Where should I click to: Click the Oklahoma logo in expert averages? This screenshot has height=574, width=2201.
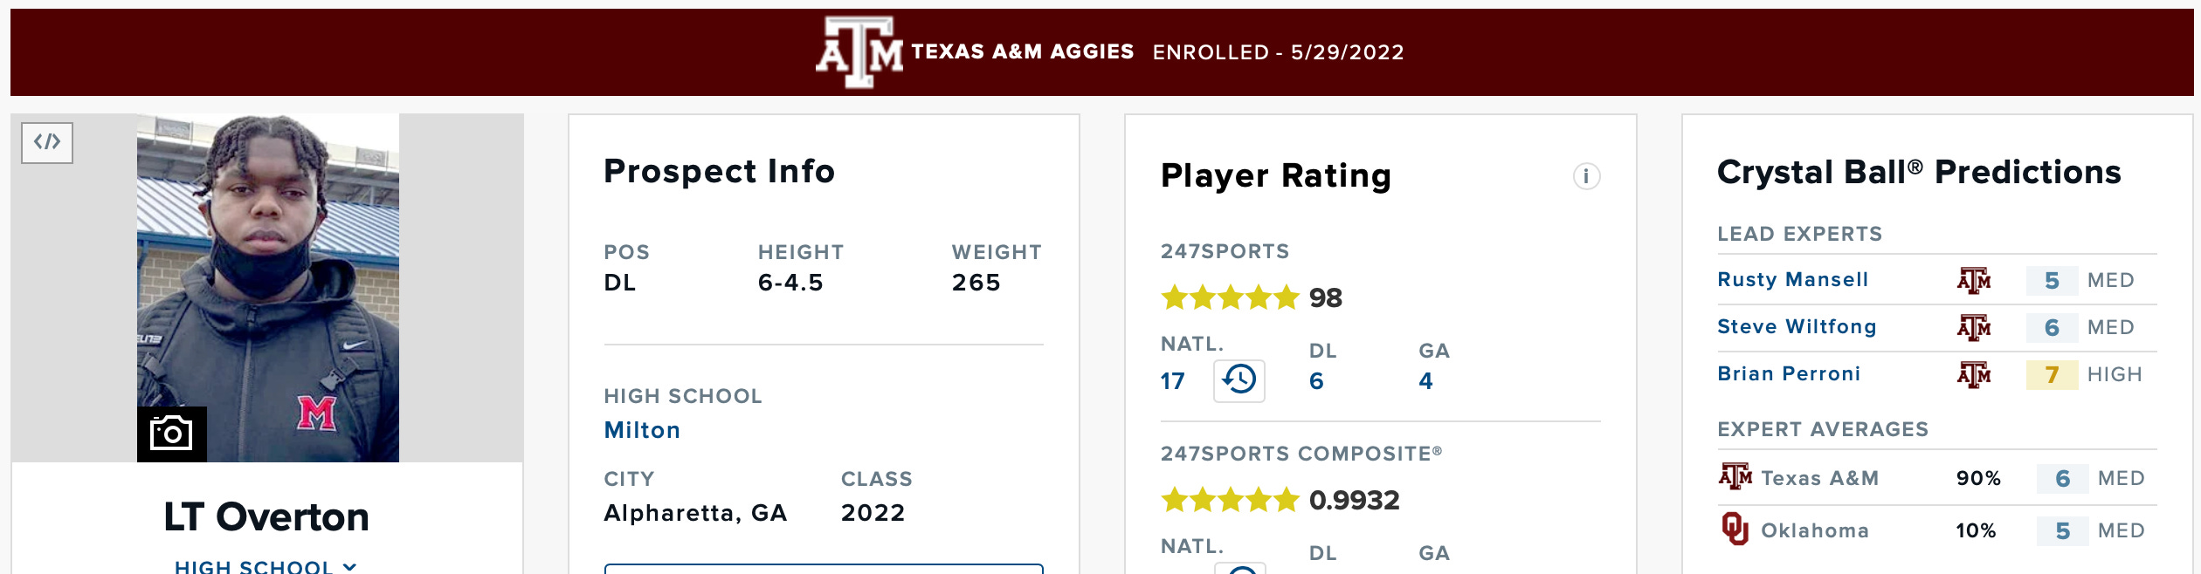tap(1735, 530)
